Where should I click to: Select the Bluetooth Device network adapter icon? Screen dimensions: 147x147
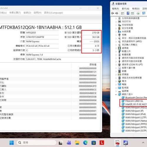[x=123, y=98]
